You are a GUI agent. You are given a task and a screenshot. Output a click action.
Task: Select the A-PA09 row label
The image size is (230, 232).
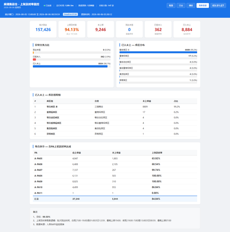[38, 181]
